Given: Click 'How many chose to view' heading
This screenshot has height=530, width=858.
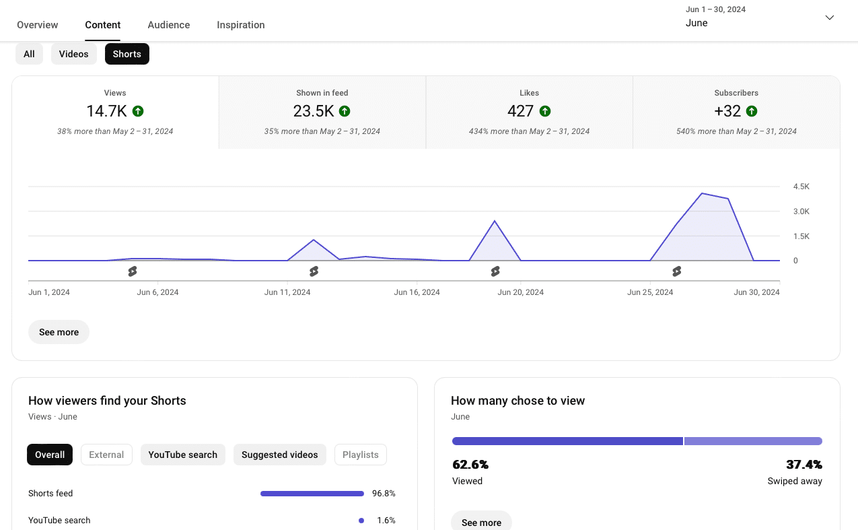Looking at the screenshot, I should pyautogui.click(x=518, y=401).
